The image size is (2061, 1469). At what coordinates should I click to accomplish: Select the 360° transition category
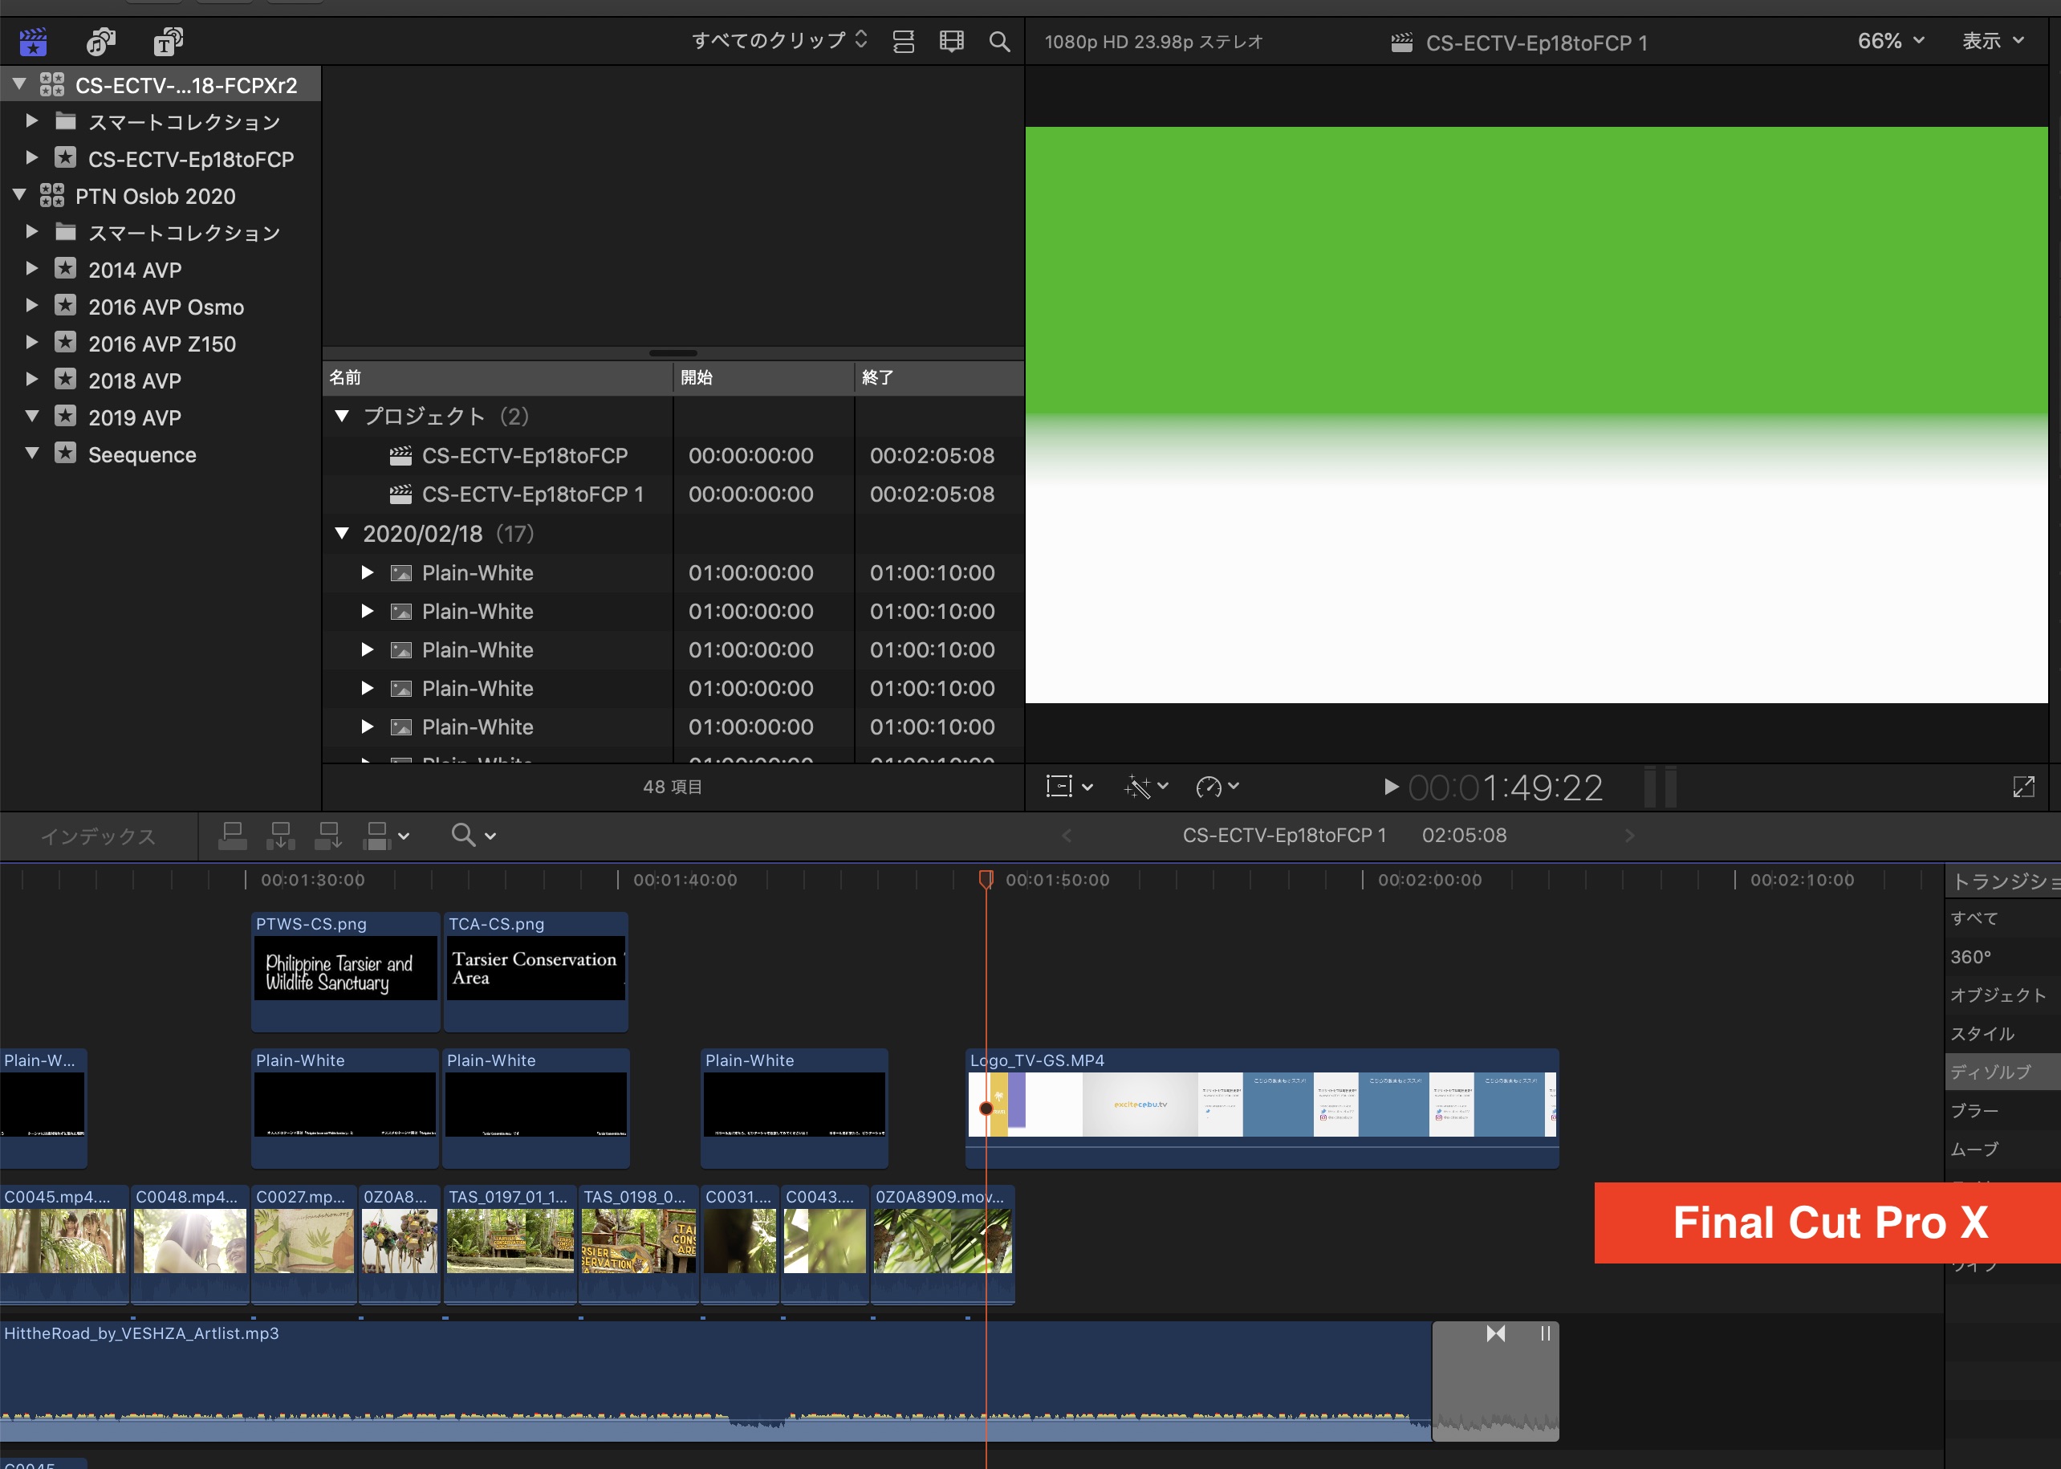[1970, 957]
